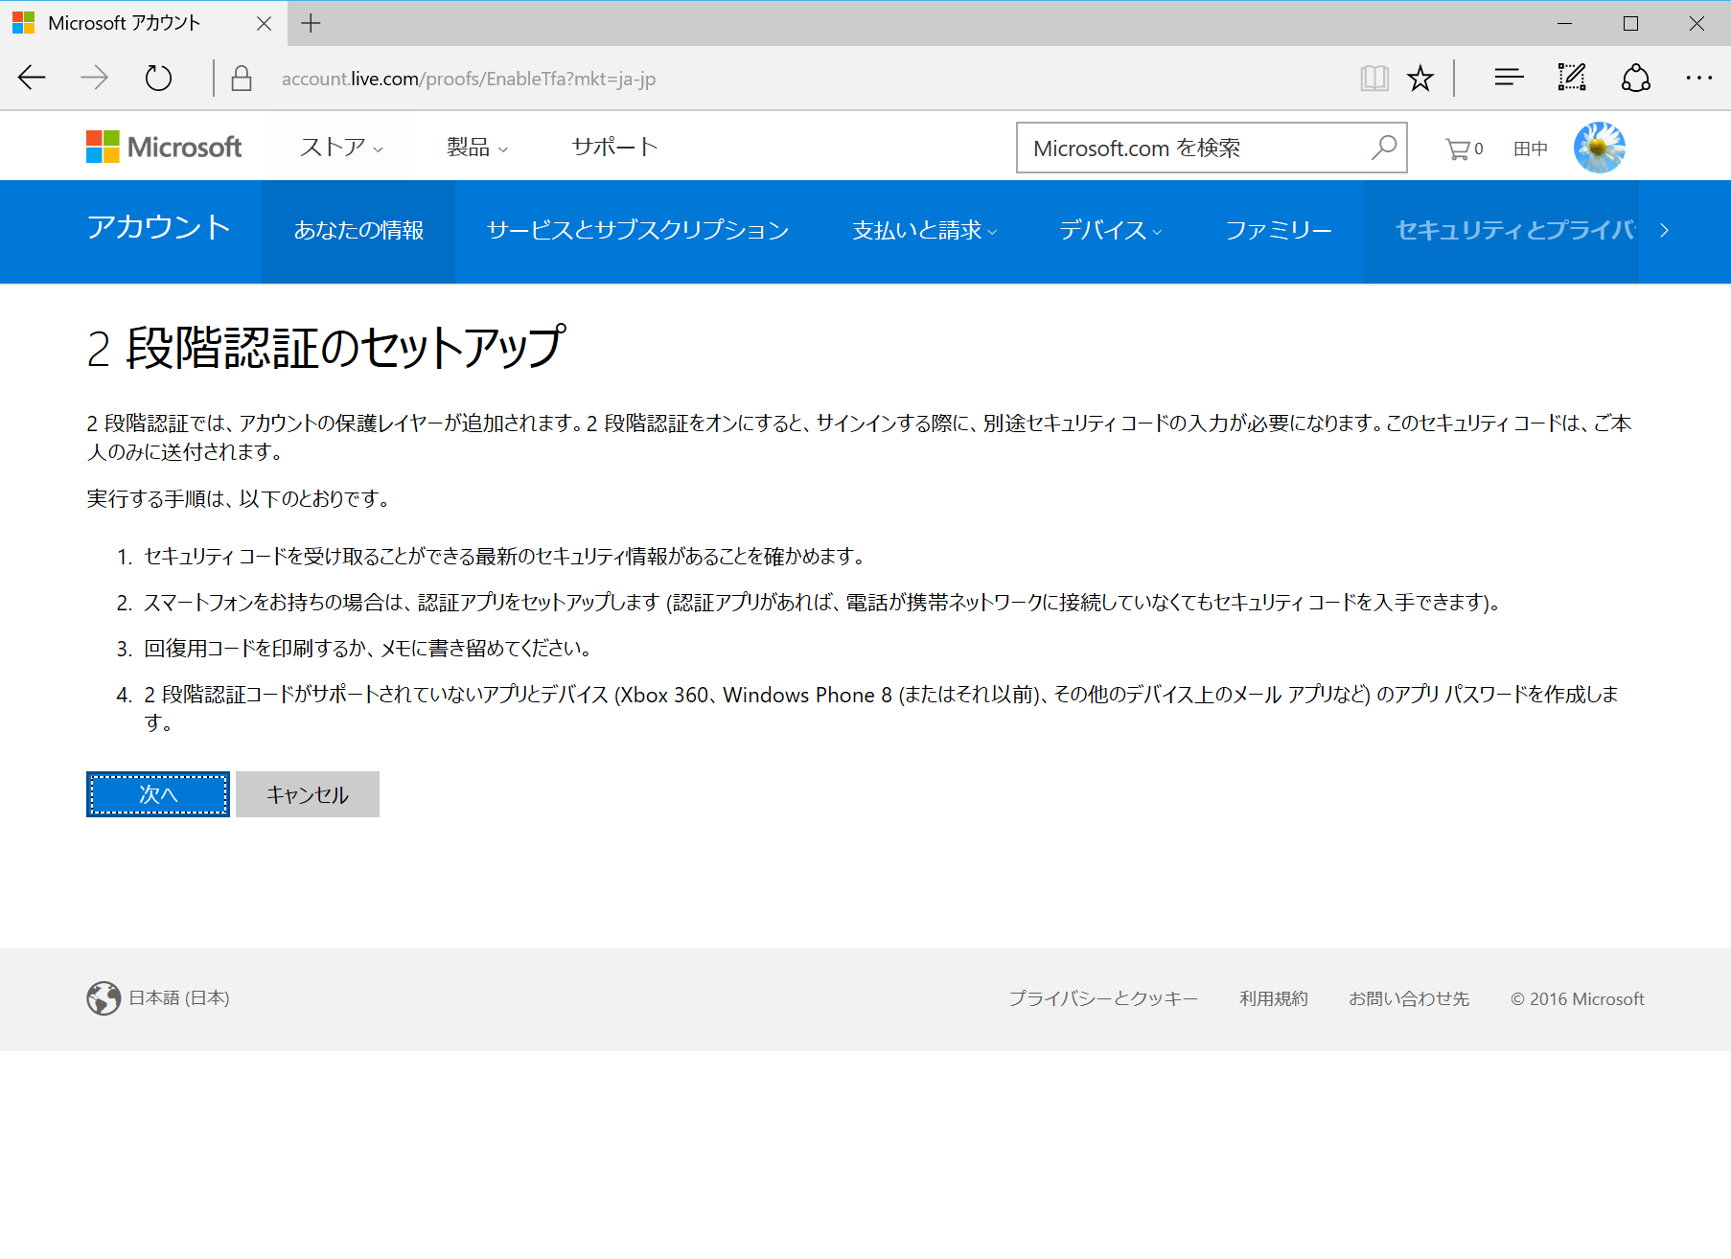The width and height of the screenshot is (1731, 1259).
Task: Click the 次へ button
Action: click(157, 794)
